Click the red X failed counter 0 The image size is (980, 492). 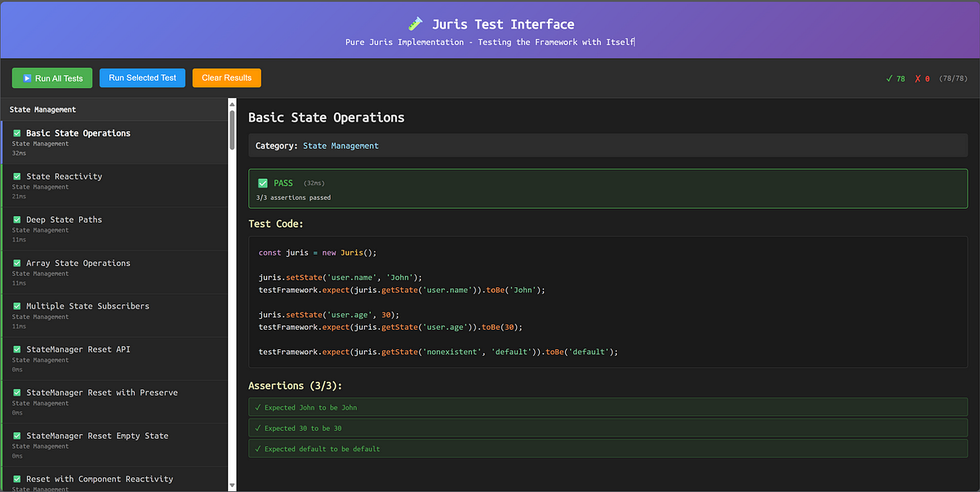(922, 79)
